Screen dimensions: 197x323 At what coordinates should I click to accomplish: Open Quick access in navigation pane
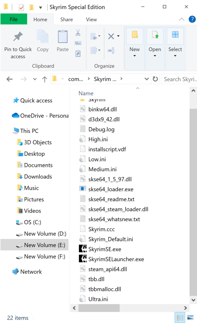(x=36, y=100)
